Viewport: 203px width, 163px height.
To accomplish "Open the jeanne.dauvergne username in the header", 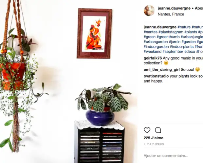I will pyautogui.click(x=174, y=8).
